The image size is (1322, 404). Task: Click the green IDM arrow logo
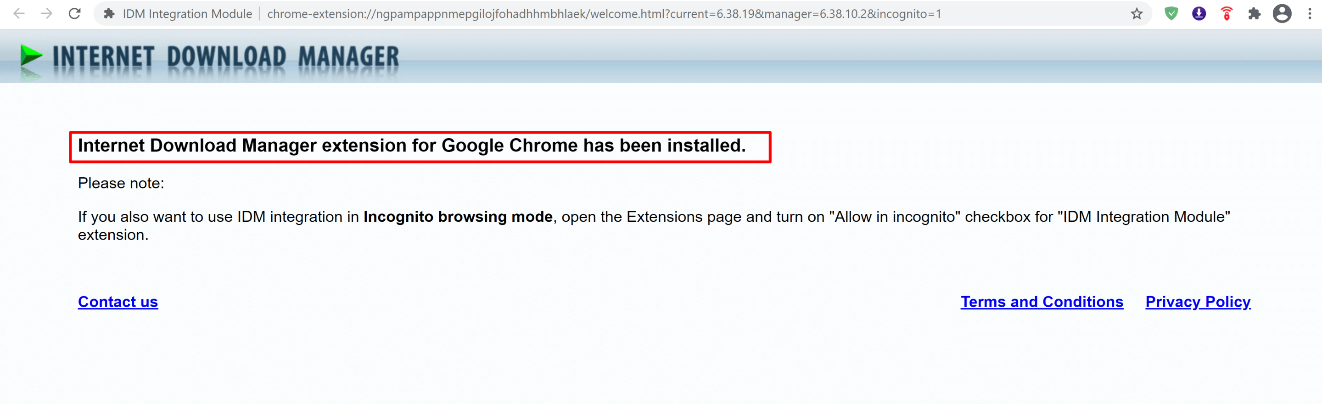click(x=31, y=56)
